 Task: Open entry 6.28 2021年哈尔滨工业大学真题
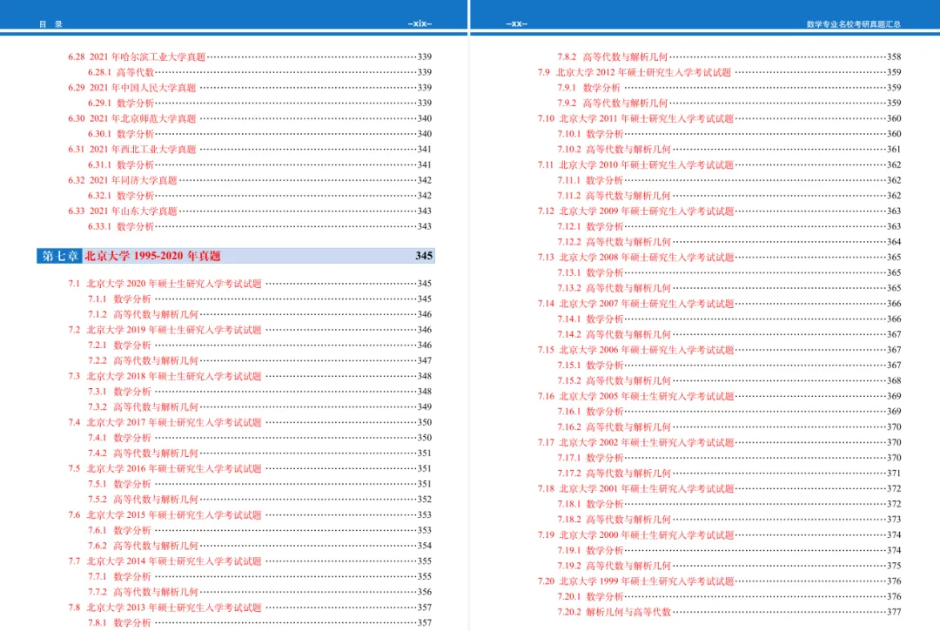tap(250, 57)
